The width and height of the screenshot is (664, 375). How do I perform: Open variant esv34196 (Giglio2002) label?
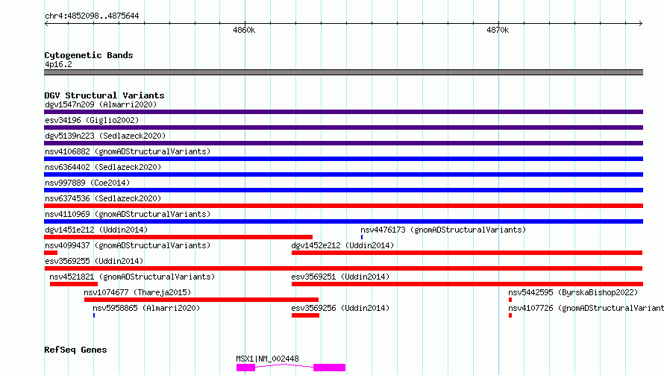pos(92,120)
